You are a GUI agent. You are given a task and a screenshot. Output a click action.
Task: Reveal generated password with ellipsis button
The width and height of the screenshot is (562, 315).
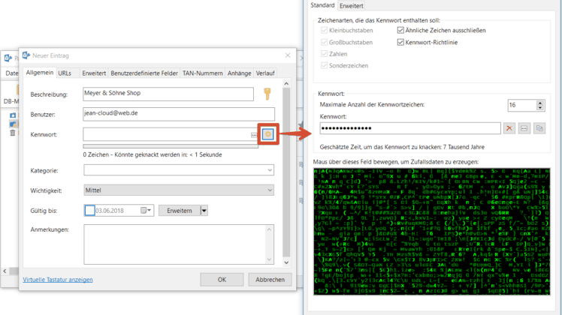524,128
